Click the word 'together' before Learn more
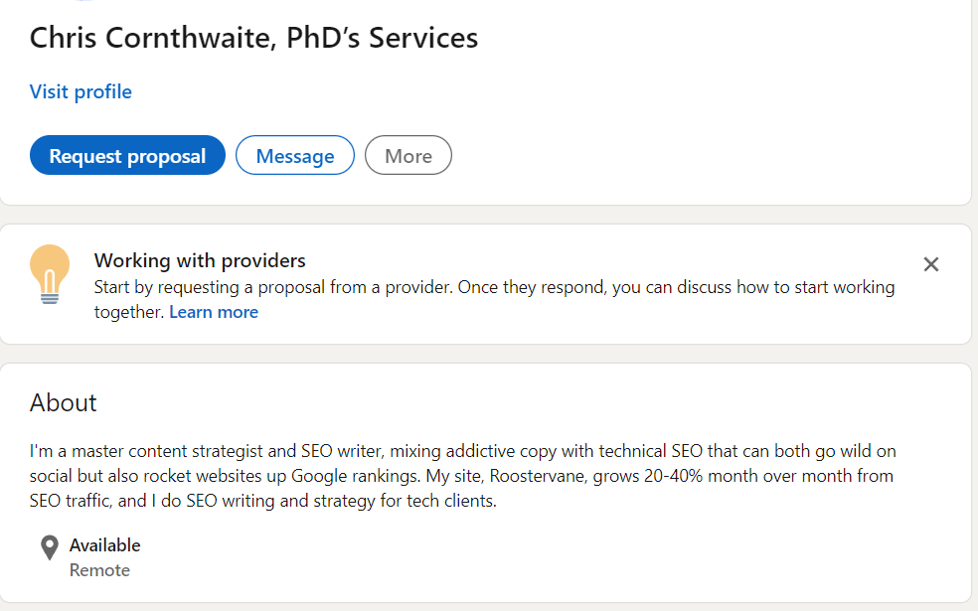Screen dimensions: 978x611 coord(128,312)
